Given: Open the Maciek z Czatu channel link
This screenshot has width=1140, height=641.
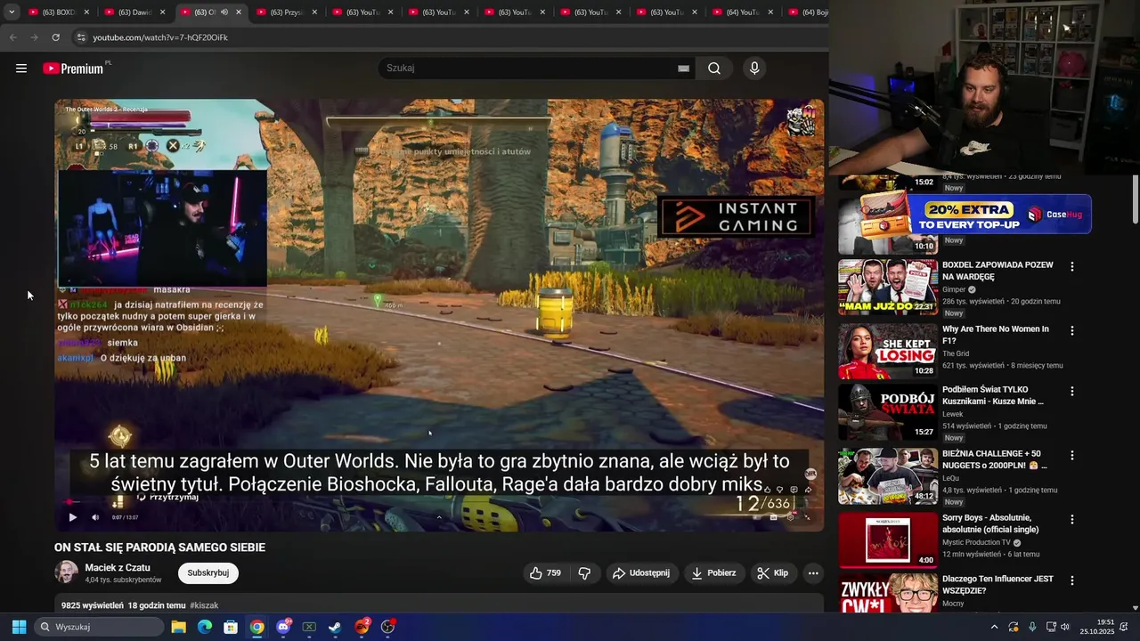Looking at the screenshot, I should pos(118,567).
